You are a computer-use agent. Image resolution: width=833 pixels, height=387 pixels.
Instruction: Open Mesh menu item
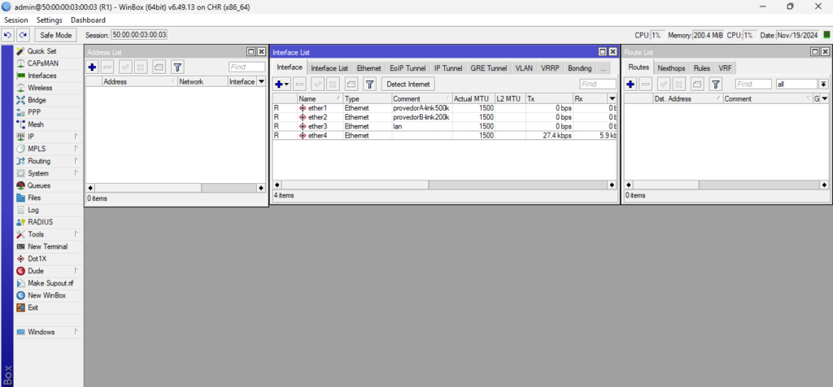coord(36,124)
